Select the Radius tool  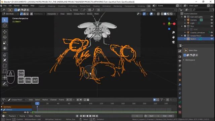(5, 60)
